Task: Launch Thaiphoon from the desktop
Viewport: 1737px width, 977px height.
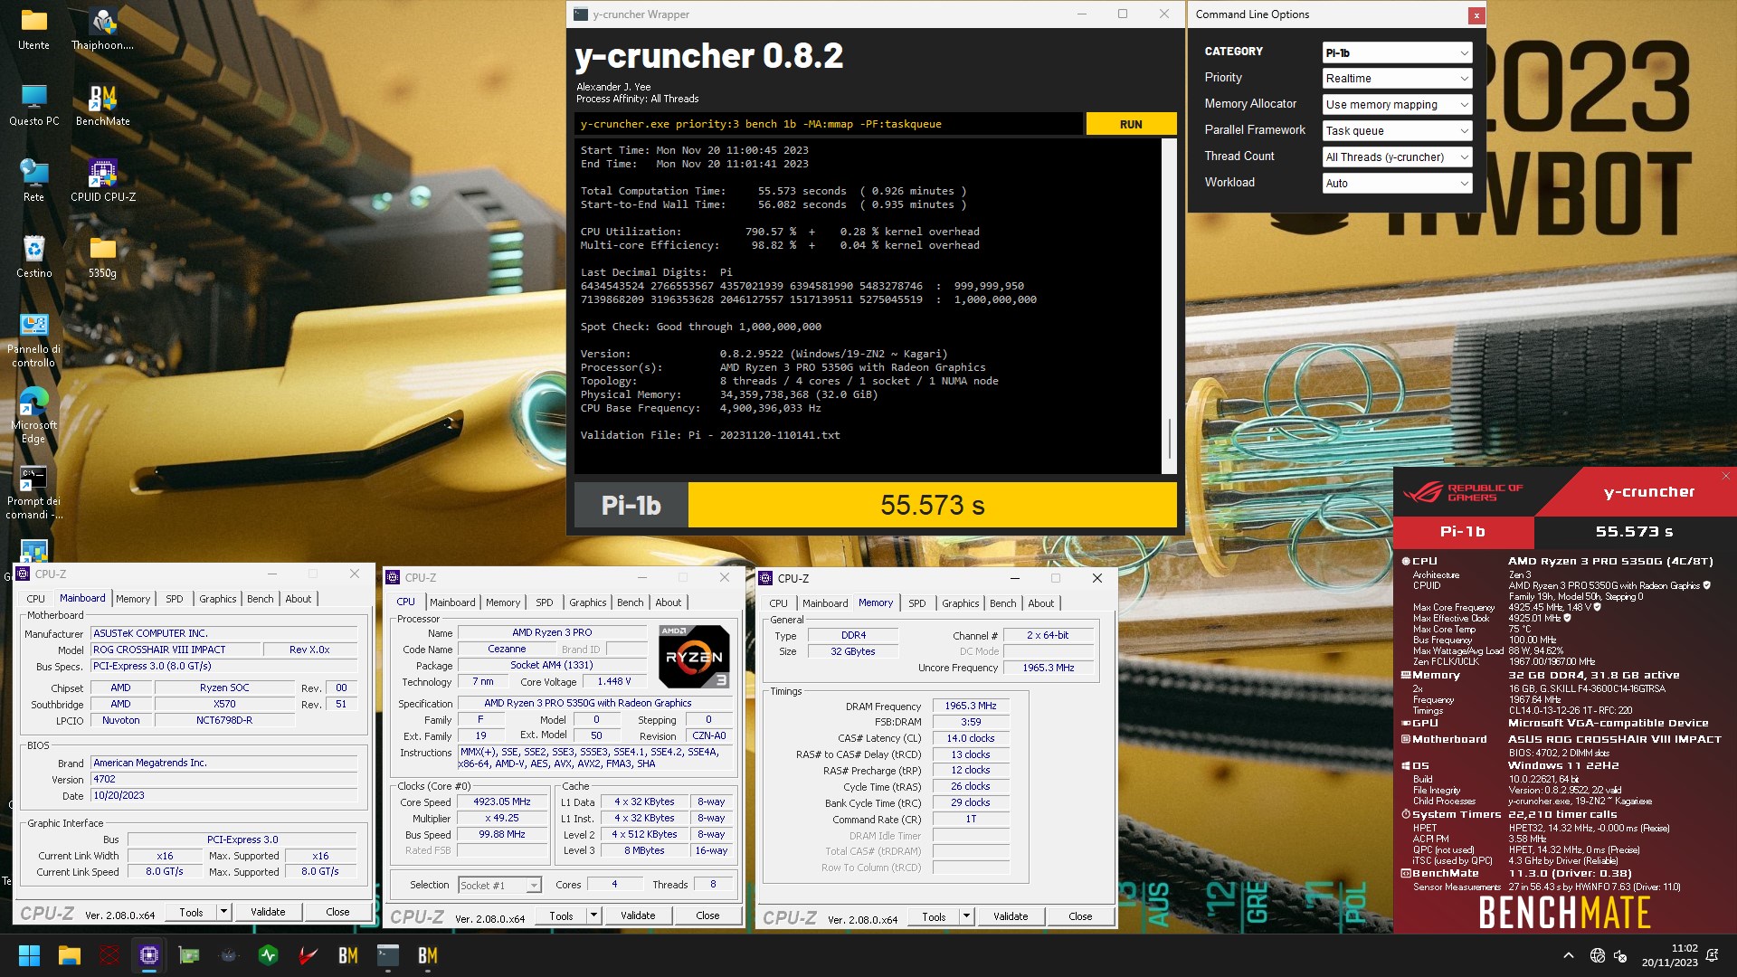Action: pyautogui.click(x=102, y=29)
